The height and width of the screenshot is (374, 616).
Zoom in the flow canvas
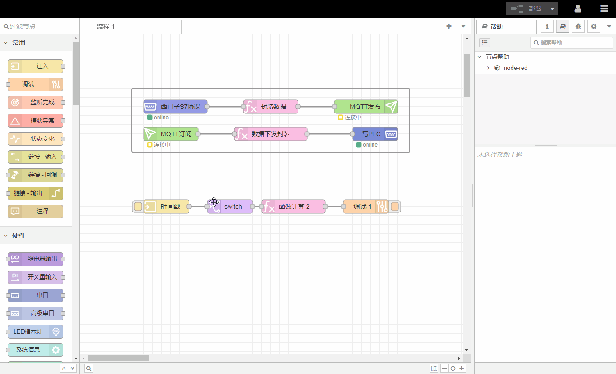462,369
